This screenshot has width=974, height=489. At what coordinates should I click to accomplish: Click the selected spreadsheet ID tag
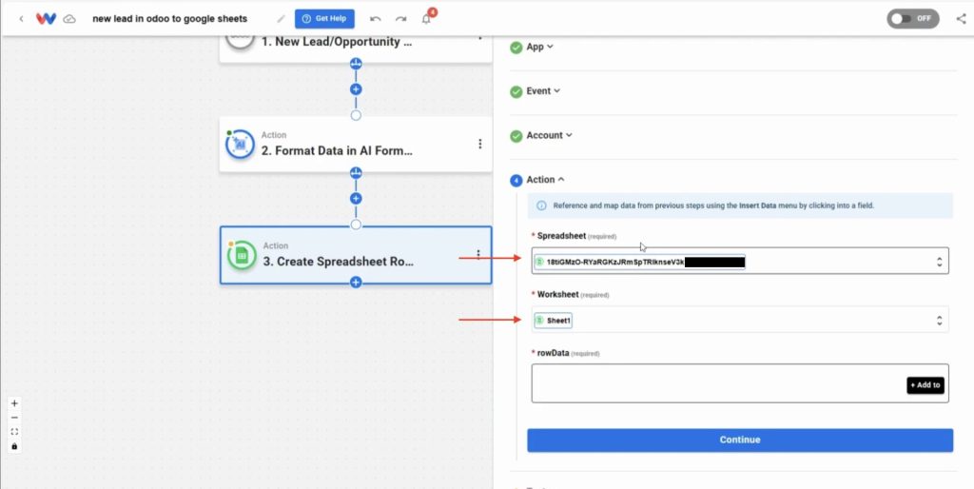(640, 263)
